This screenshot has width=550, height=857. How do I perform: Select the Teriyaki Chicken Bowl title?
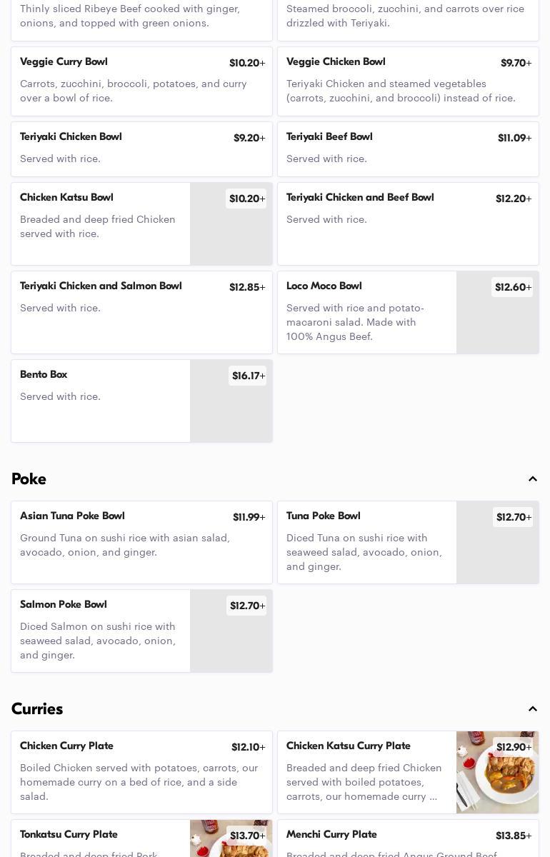pos(71,137)
